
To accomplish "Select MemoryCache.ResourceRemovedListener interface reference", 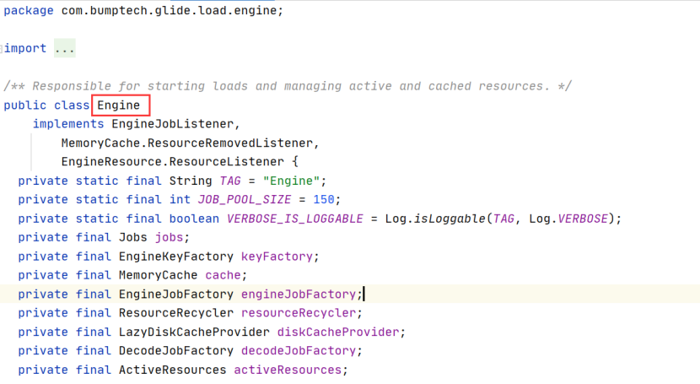I will pyautogui.click(x=187, y=143).
